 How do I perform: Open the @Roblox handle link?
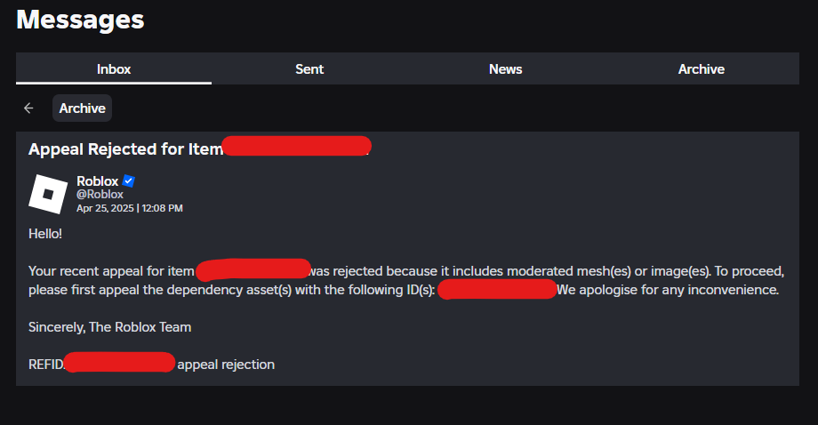click(x=100, y=194)
